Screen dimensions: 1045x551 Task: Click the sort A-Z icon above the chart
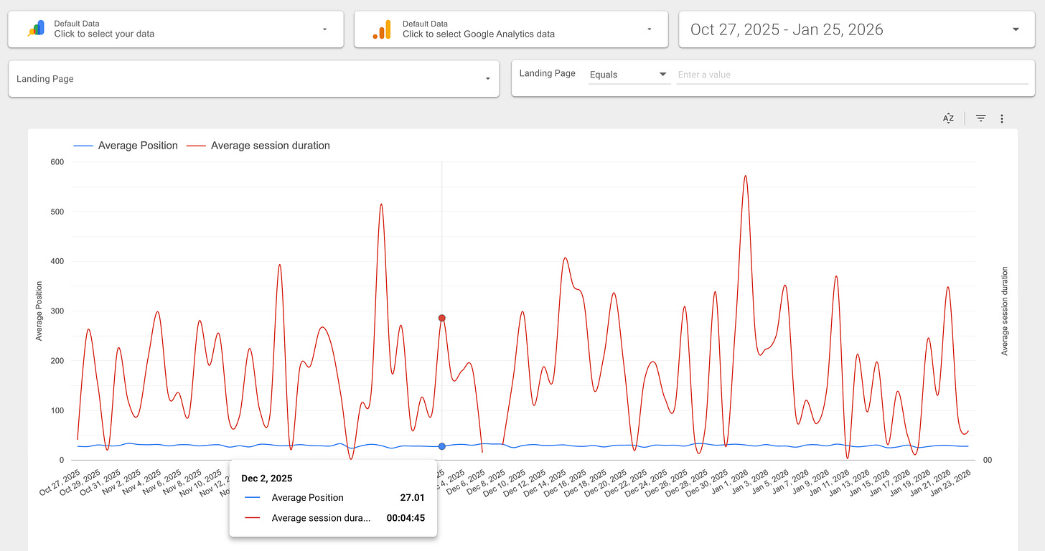pos(948,118)
